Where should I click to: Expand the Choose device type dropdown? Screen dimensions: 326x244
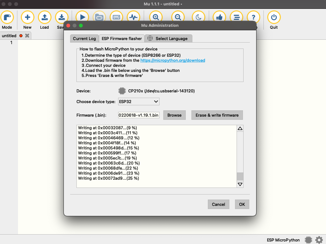139,102
